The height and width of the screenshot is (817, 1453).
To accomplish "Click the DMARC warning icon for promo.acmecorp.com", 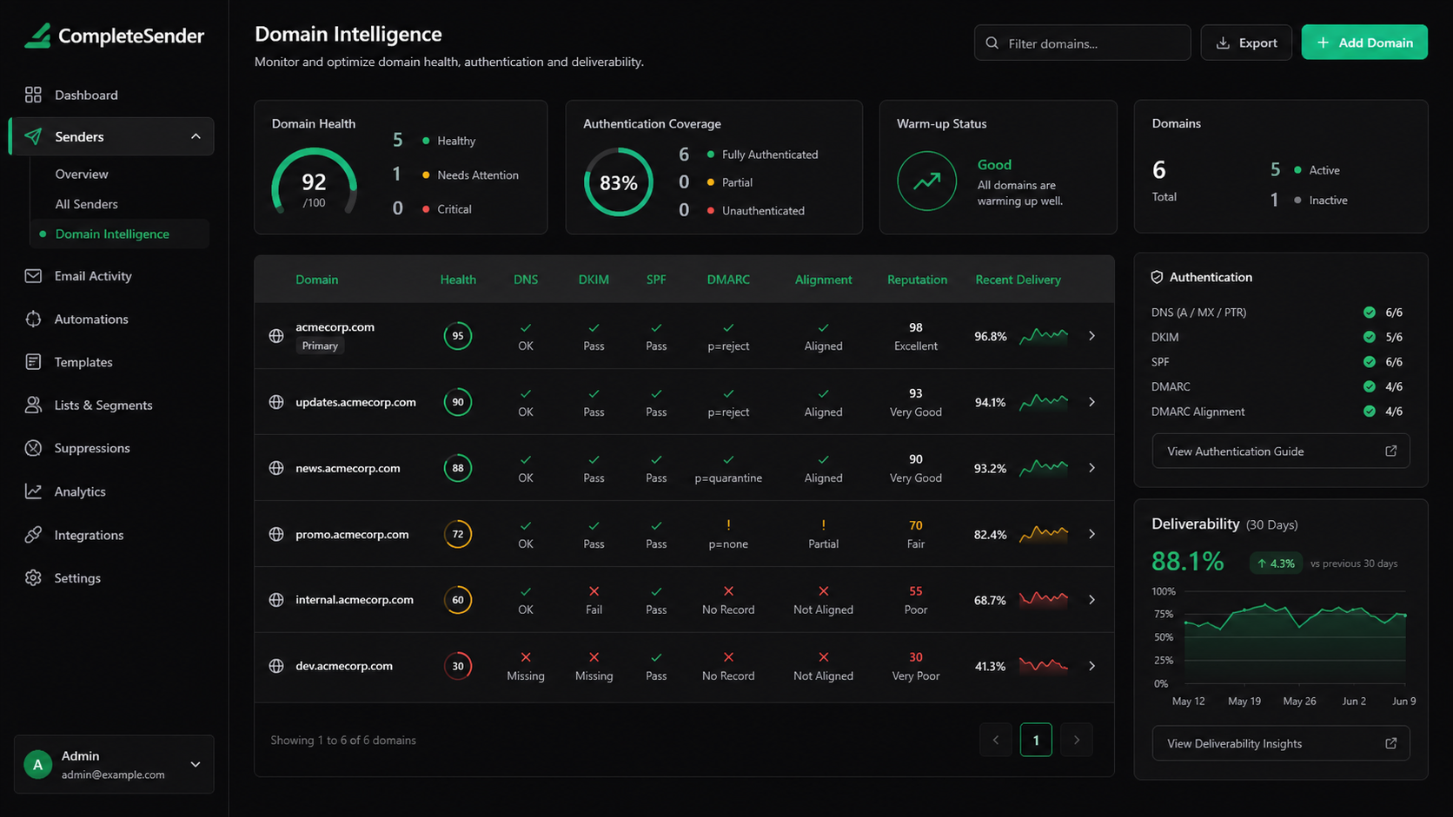I will (x=728, y=525).
